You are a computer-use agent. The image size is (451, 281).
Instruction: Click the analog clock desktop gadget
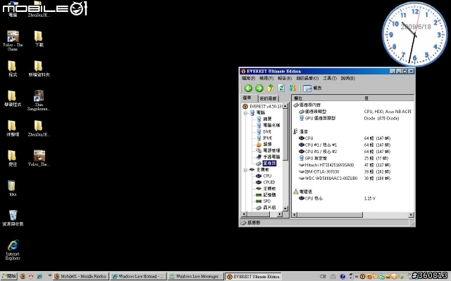[x=414, y=34]
